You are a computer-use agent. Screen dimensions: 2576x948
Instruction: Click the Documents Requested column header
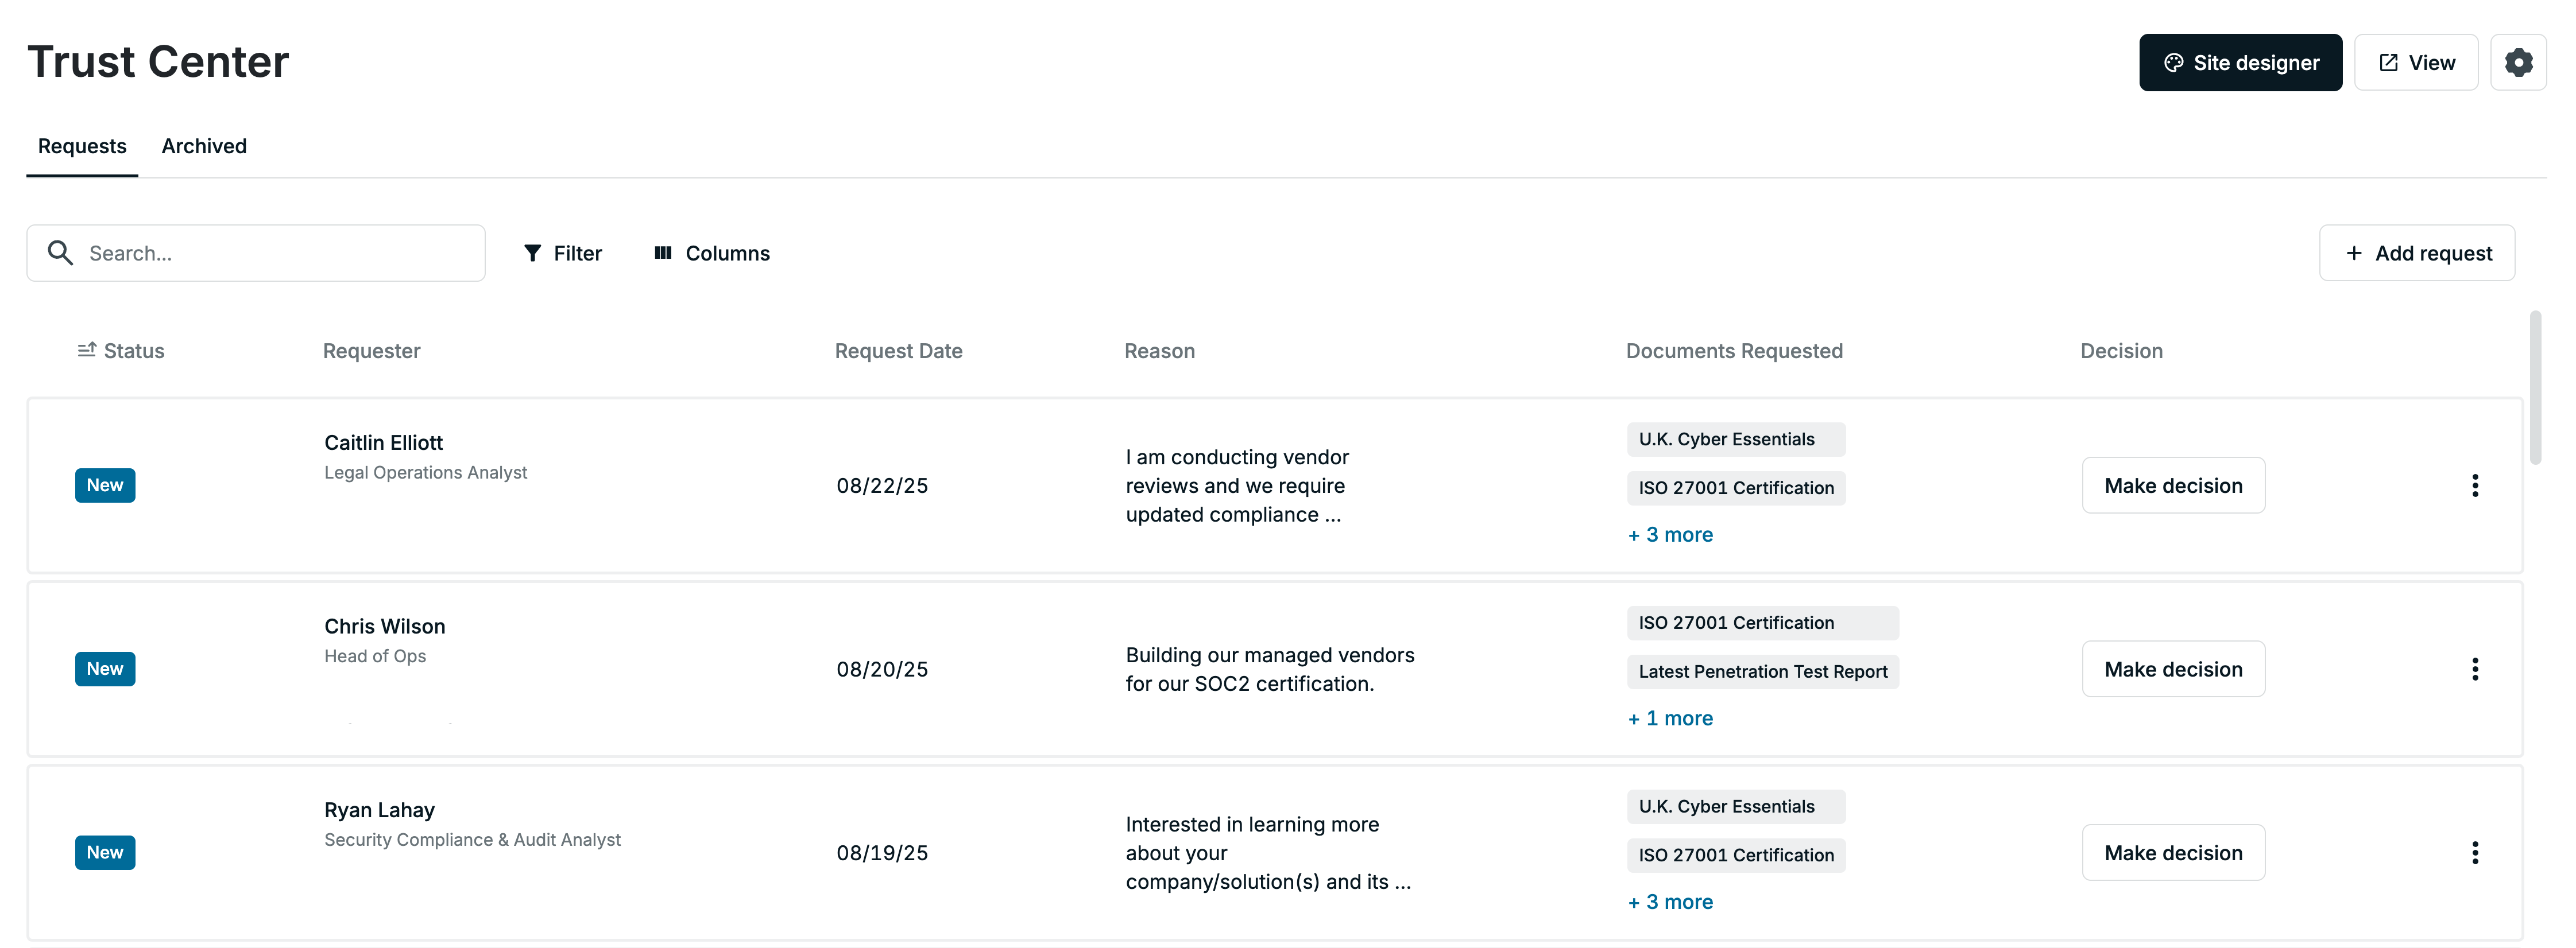pyautogui.click(x=1734, y=351)
